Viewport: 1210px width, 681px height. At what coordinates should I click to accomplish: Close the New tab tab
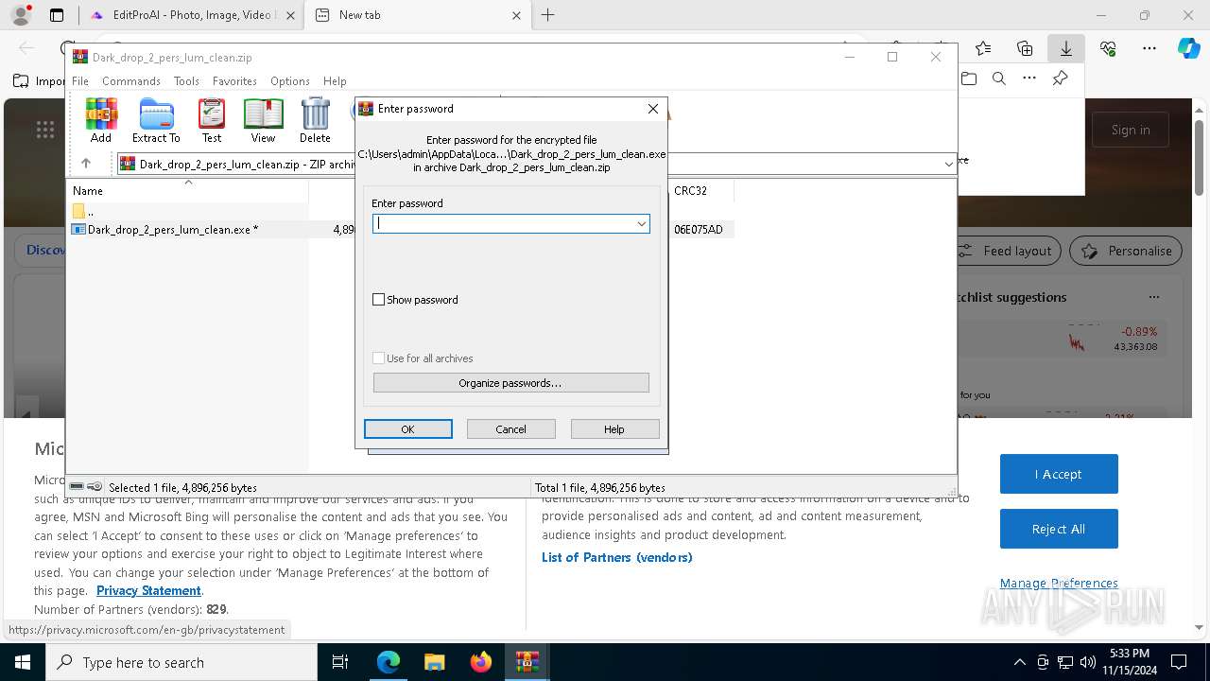pyautogui.click(x=516, y=15)
